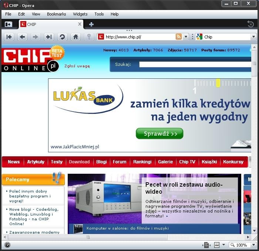Click the Zgłoś uwagę link
This screenshot has height=251, width=259.
(77, 66)
